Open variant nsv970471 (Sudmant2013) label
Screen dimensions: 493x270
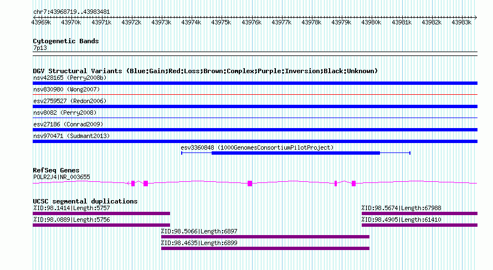[x=71, y=136]
